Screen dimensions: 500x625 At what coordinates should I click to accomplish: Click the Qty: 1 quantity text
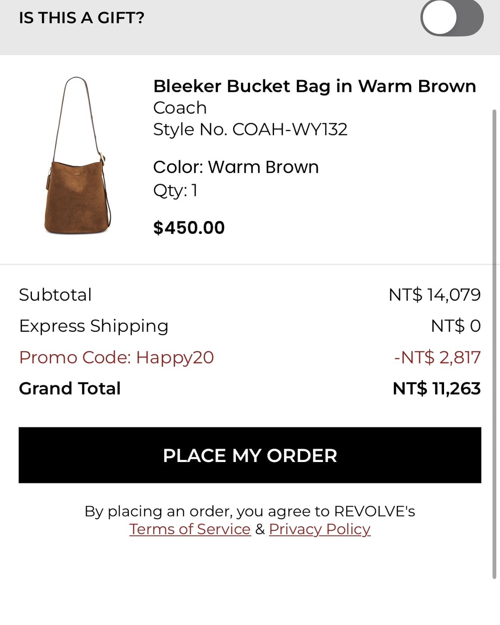point(175,191)
